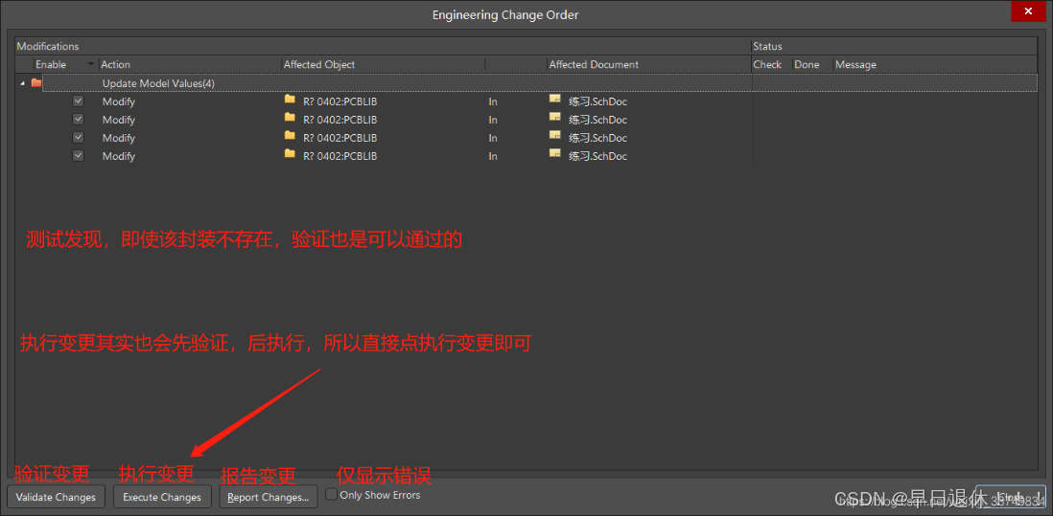
Task: Select third 'R? 0402:PCBLIB' object text
Action: pos(339,138)
